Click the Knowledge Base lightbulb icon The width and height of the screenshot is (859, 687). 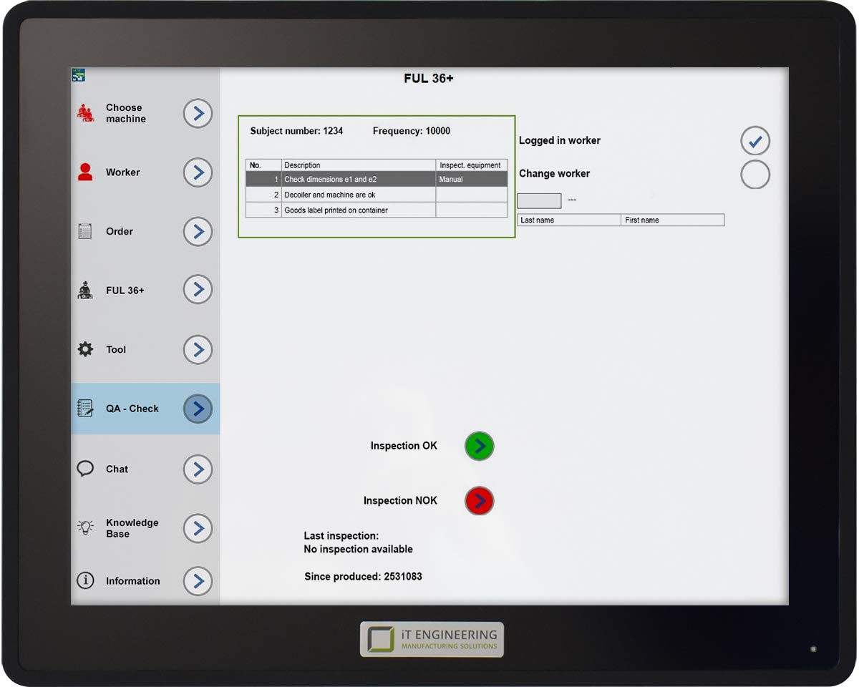[x=84, y=527]
